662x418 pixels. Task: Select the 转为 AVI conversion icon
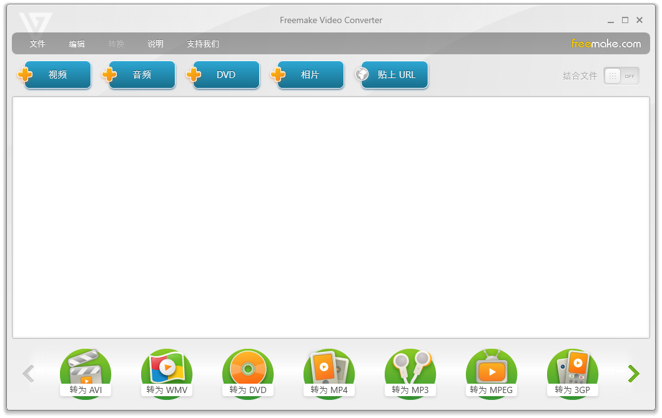[86, 370]
